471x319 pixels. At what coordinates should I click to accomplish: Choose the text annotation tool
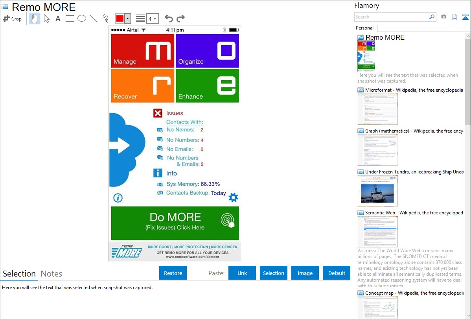(58, 18)
